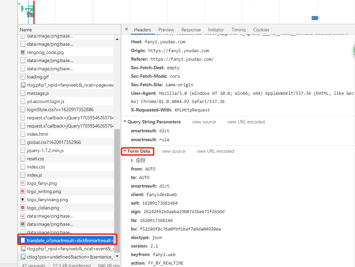This screenshot has height=267, width=355.
Task: Click the 22.1 kB transferred status text
Action: [x=72, y=265]
